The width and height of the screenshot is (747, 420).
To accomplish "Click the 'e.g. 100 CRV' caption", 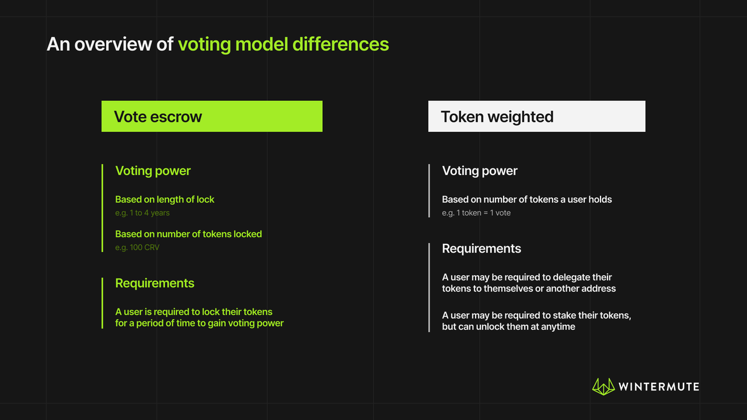I will click(x=137, y=247).
